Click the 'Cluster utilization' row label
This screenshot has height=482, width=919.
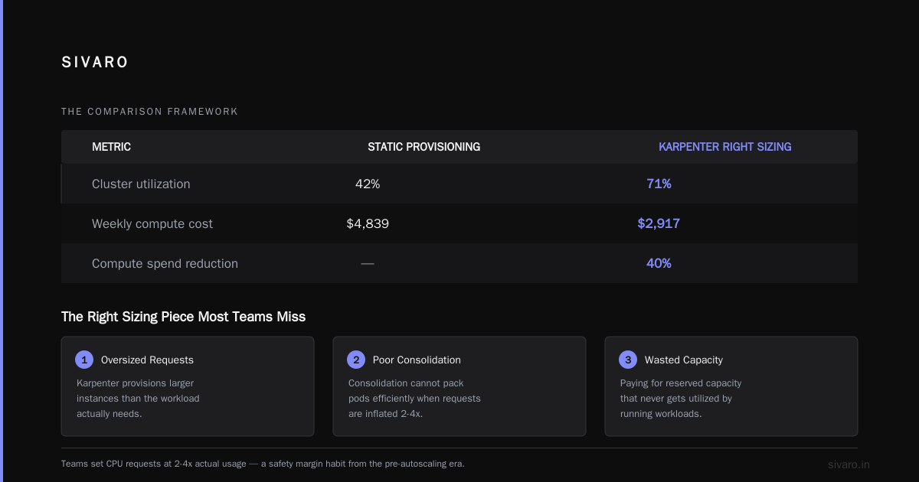pos(141,184)
